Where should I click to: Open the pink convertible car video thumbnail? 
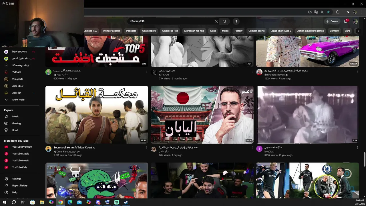[307, 51]
